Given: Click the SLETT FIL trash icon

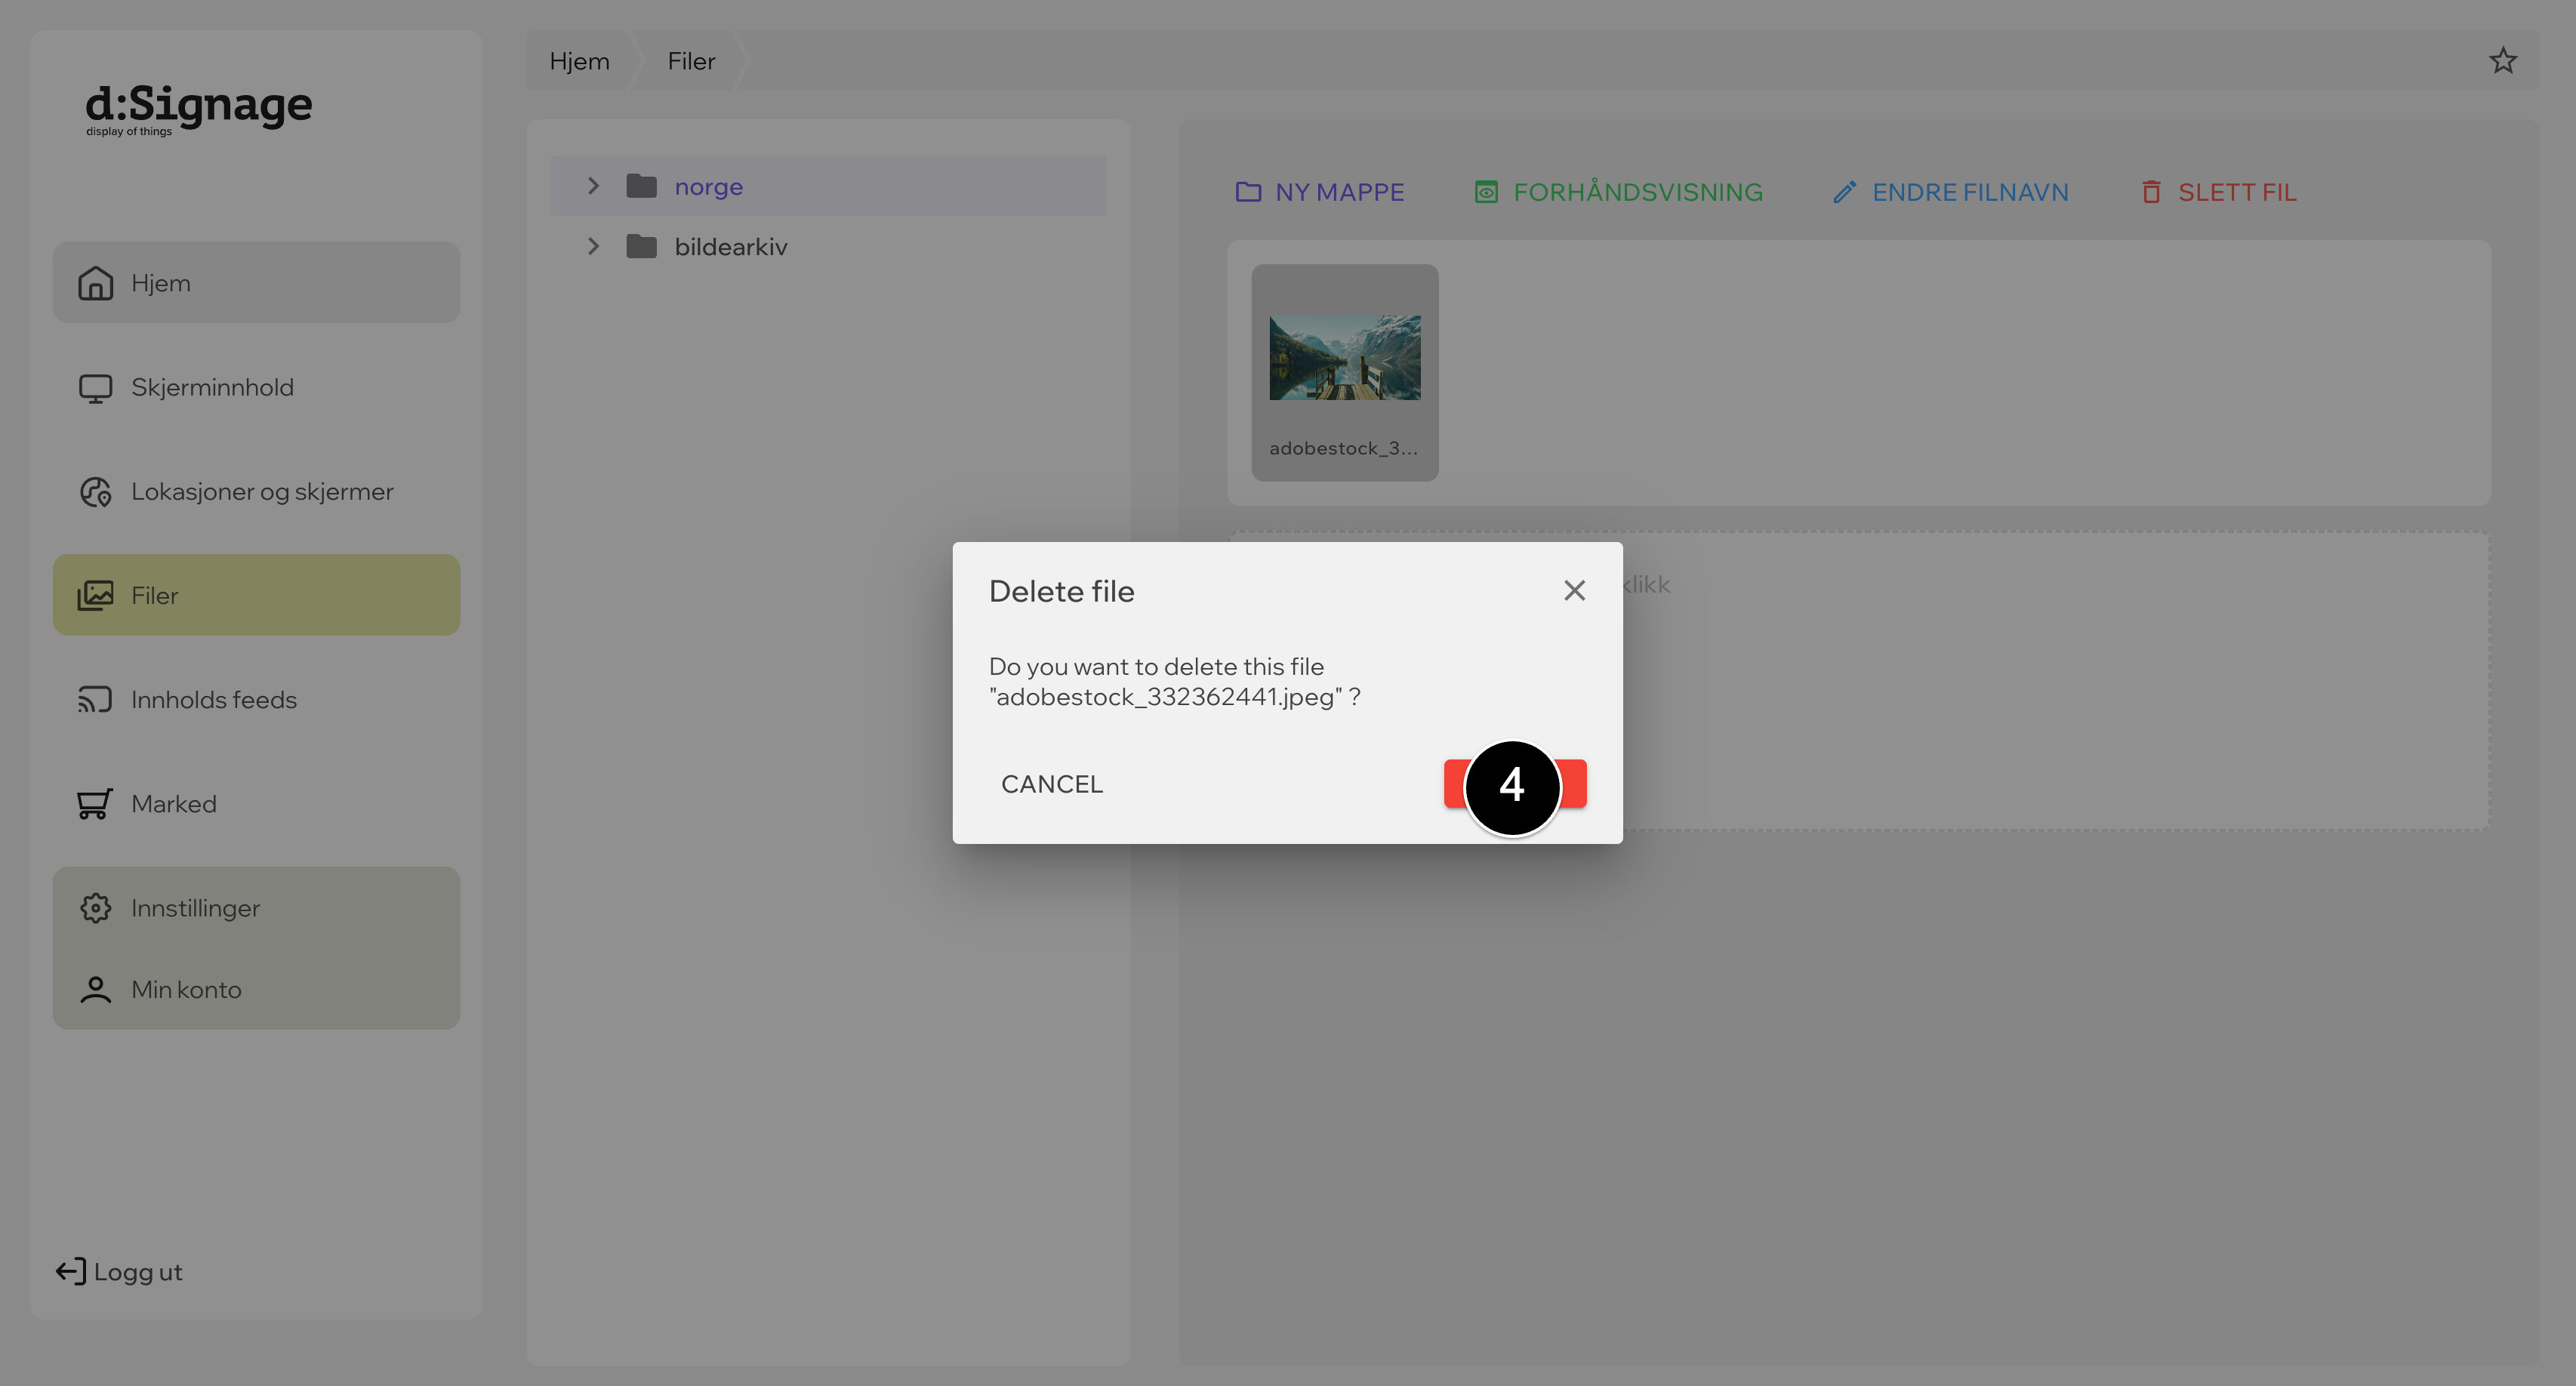Looking at the screenshot, I should coord(2152,192).
